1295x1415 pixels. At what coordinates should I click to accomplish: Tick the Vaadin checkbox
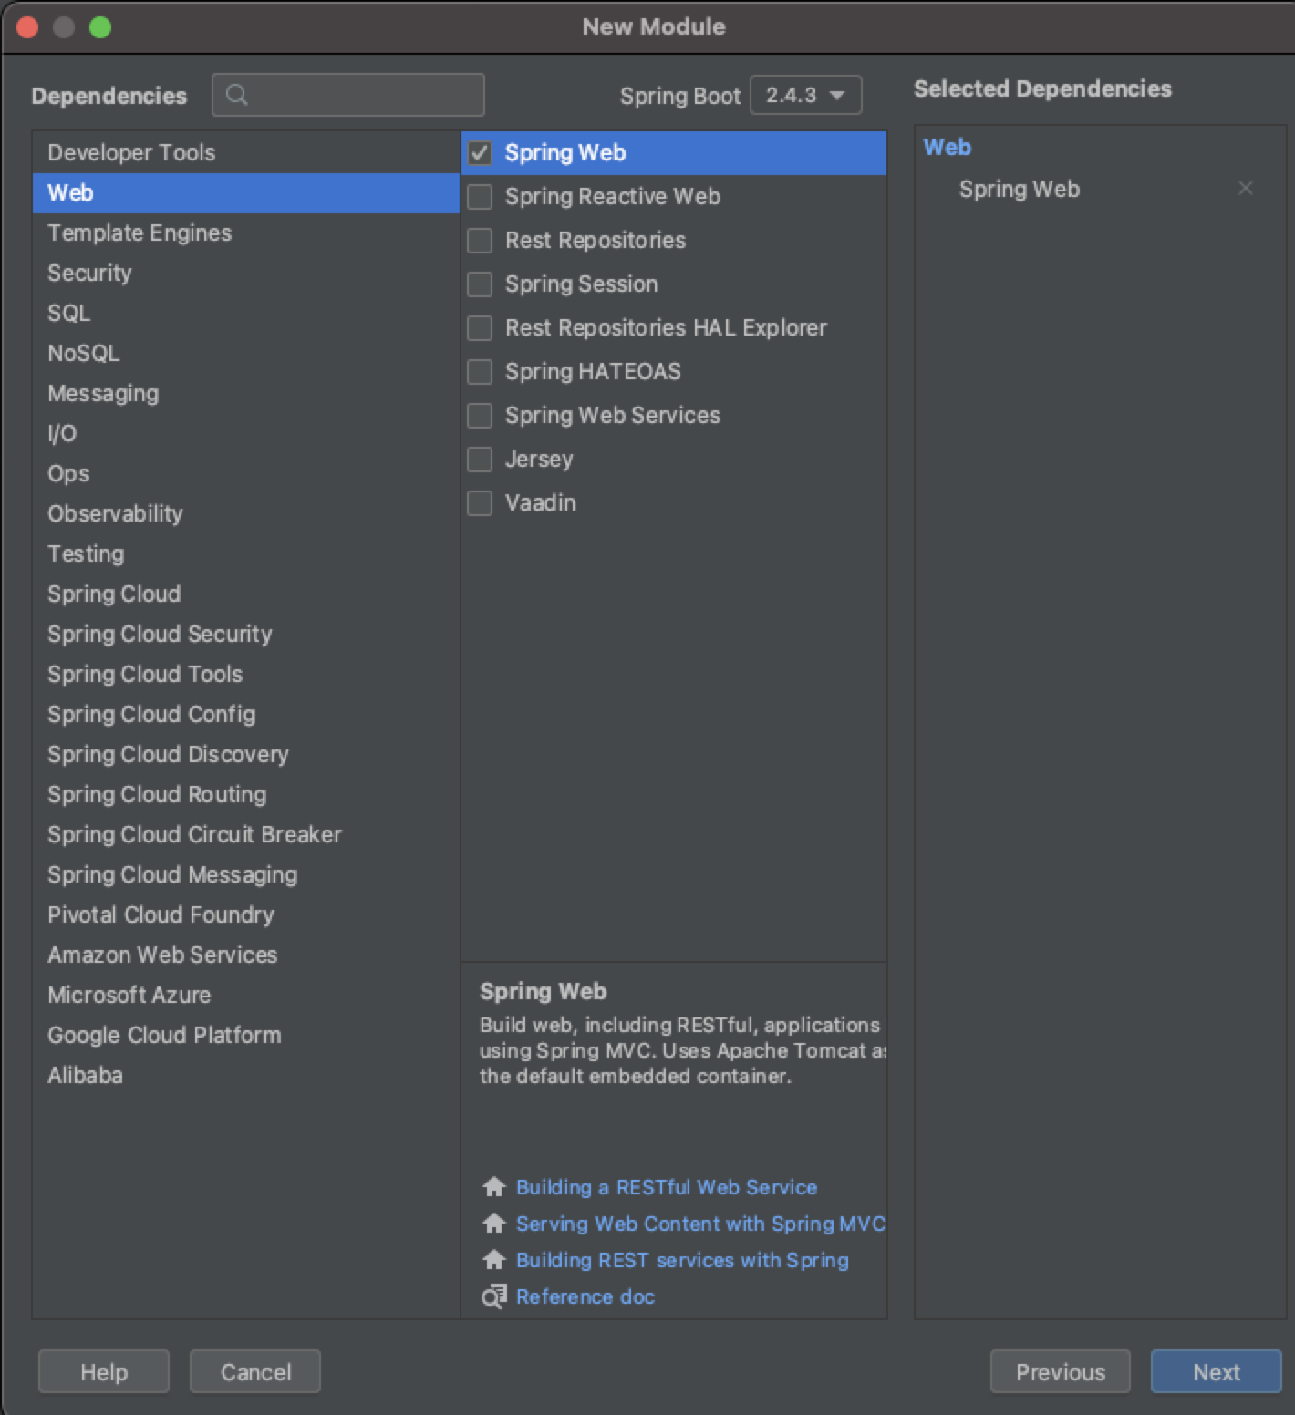[x=480, y=503]
